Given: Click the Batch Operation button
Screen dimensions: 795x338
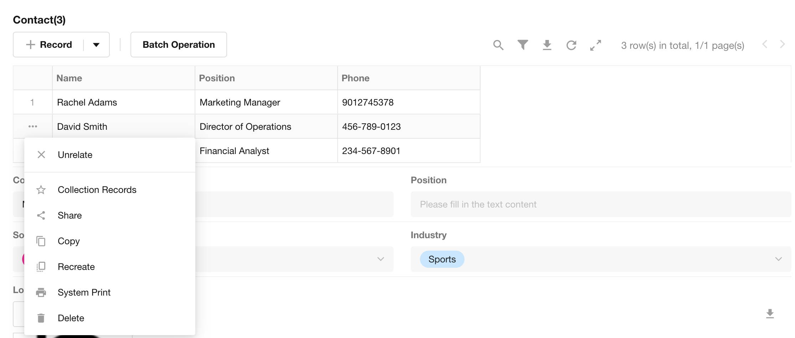Looking at the screenshot, I should (x=179, y=45).
